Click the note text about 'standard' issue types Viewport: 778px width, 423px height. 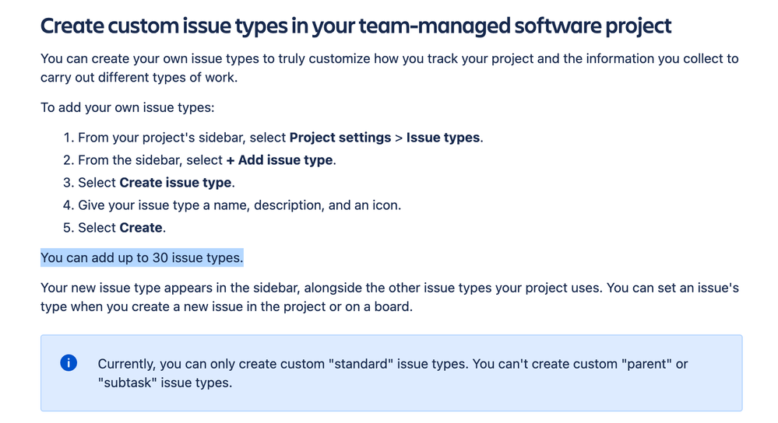tap(393, 373)
